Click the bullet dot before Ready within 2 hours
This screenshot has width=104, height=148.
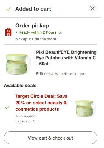(x=16, y=32)
